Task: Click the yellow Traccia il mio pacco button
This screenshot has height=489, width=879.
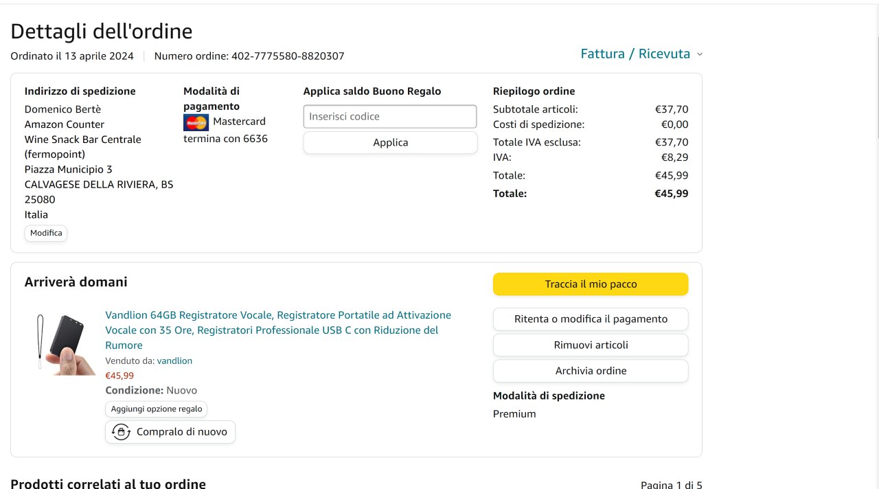Action: click(590, 284)
